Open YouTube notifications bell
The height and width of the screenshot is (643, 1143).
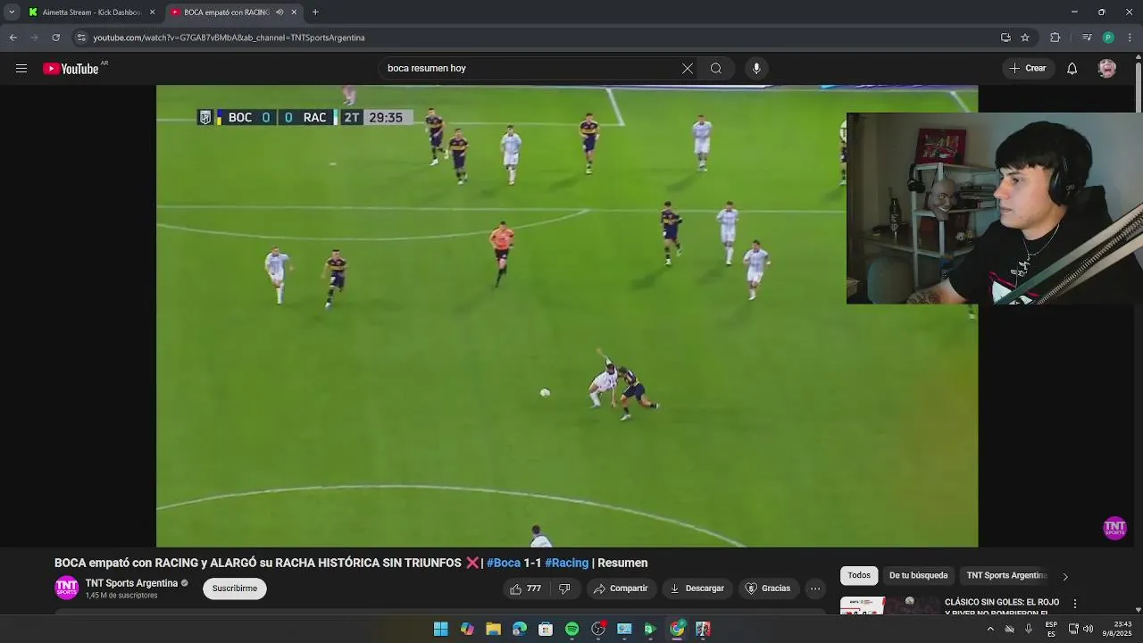[1072, 69]
